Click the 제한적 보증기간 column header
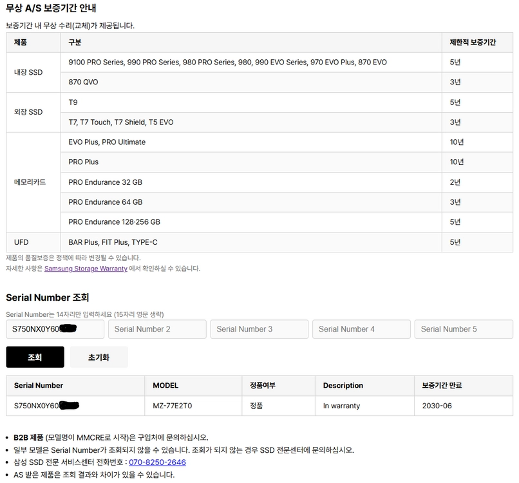 pyautogui.click(x=477, y=43)
